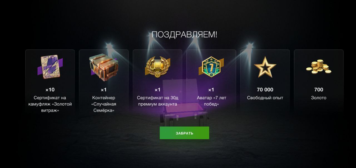Select the Золотой витраж camouflage certificate icon

pos(50,67)
